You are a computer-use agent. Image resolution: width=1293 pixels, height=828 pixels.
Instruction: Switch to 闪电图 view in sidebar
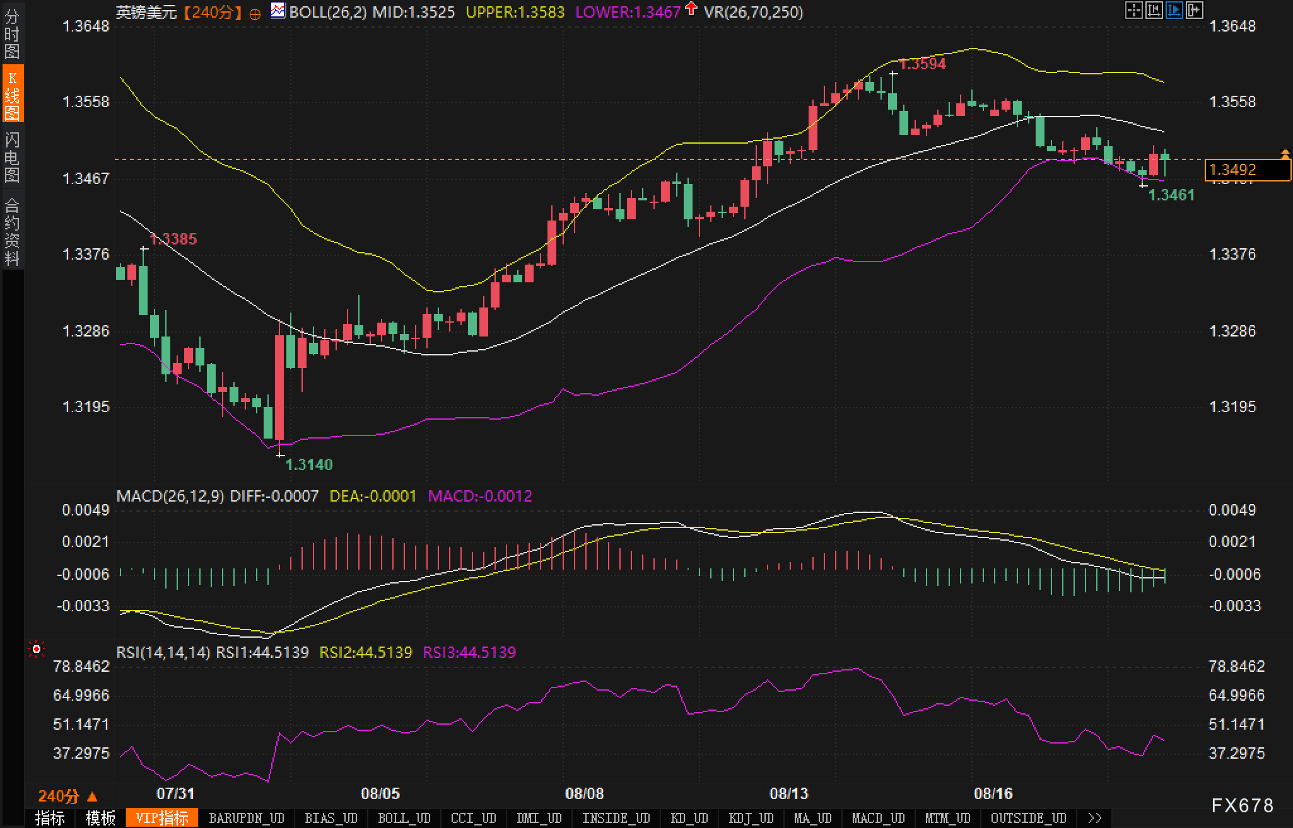tap(12, 156)
